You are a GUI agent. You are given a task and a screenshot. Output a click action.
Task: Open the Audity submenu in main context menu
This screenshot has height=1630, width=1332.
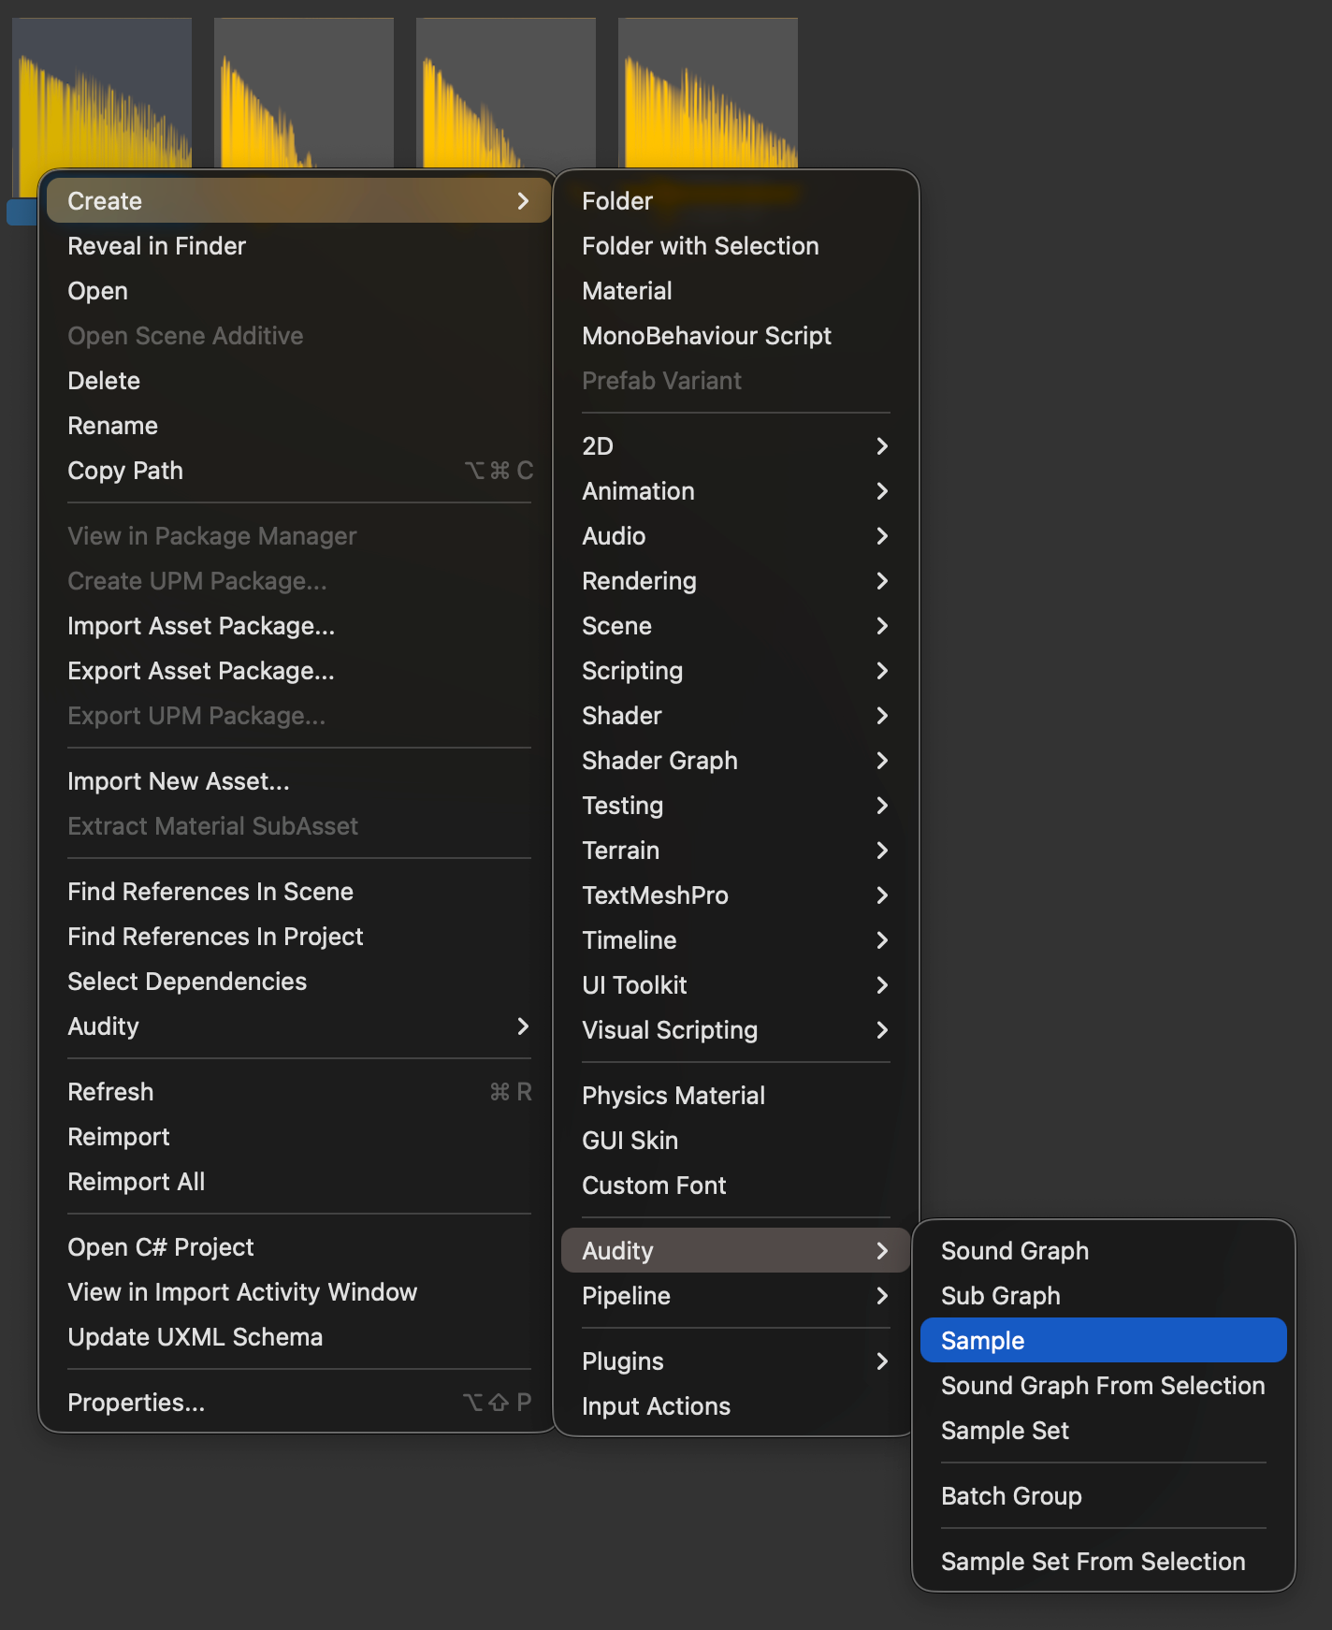pyautogui.click(x=298, y=1026)
